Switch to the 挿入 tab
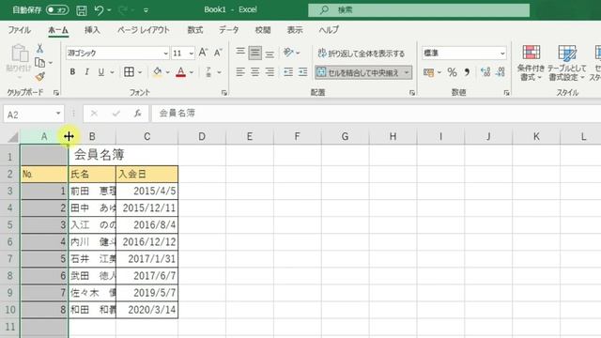The image size is (601, 338). [92, 30]
